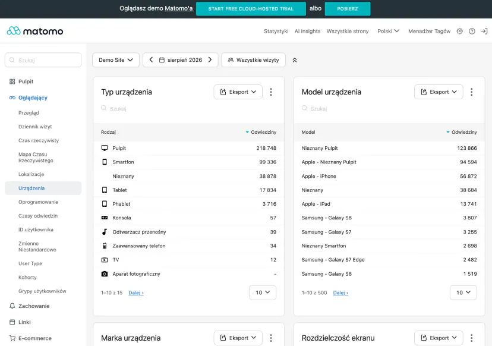492x346 pixels.
Task: Click the Aparat fotograficzny camera icon
Action: (105, 274)
